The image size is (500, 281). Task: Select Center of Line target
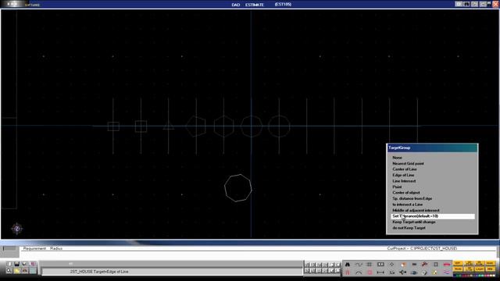(x=405, y=169)
